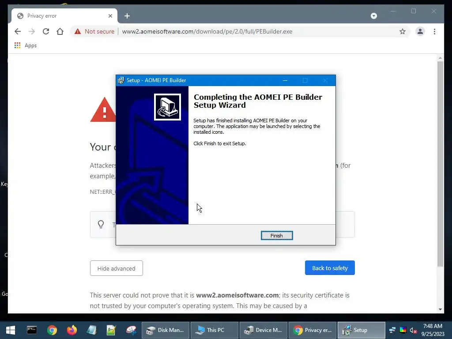The image size is (452, 339).
Task: Reload the Chrome page
Action: click(x=46, y=31)
